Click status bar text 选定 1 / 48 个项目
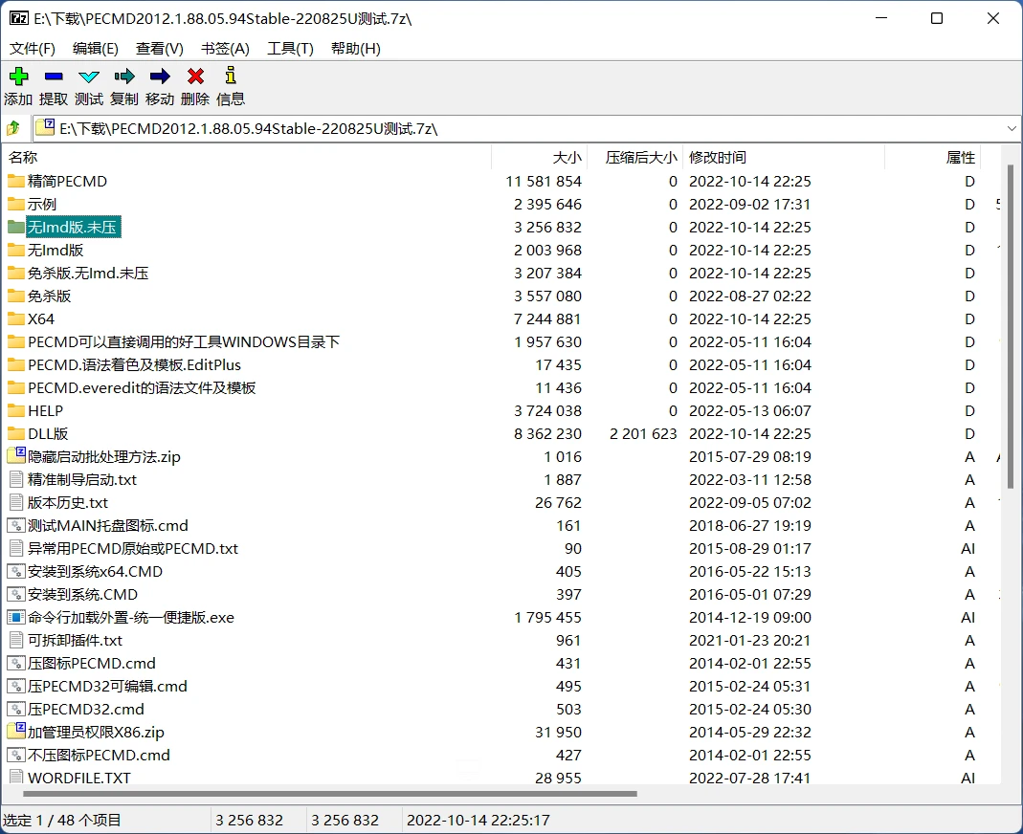This screenshot has height=834, width=1023. tap(62, 820)
